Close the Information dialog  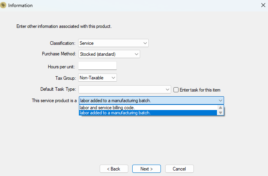[x=263, y=5]
